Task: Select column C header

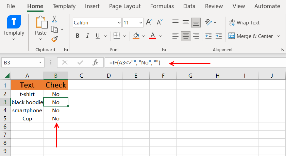Action: point(81,75)
